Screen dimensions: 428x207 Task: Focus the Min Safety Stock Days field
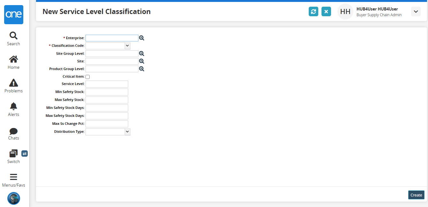(x=107, y=108)
